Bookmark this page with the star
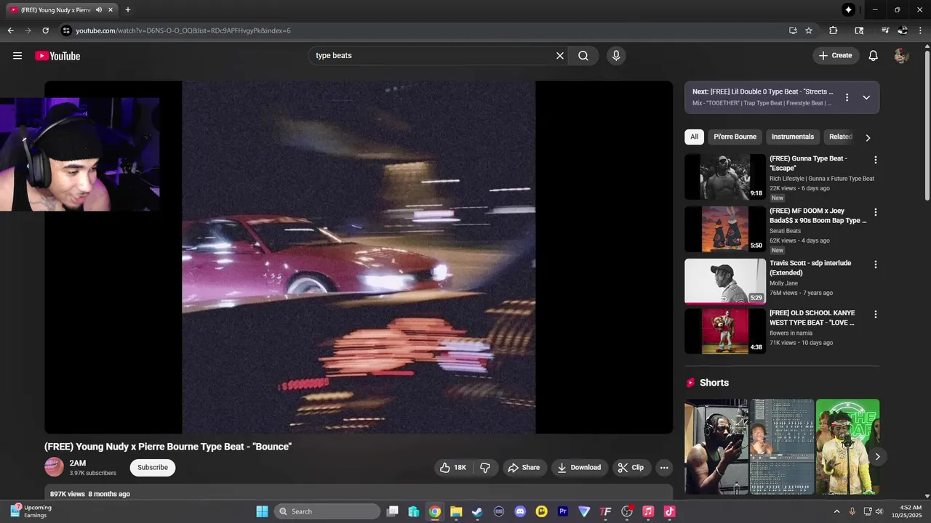 (809, 31)
